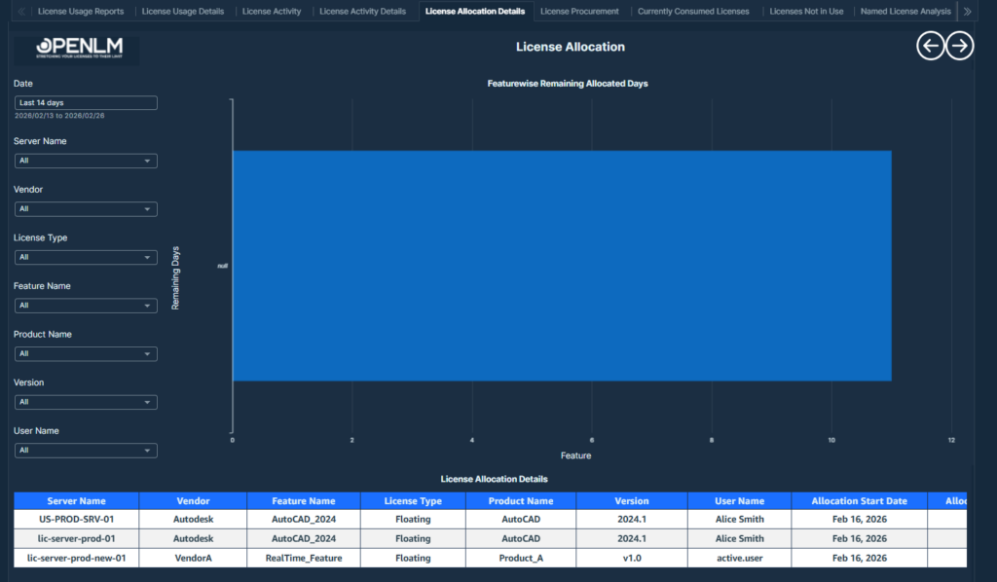Image resolution: width=997 pixels, height=582 pixels.
Task: Click the previous page left arrow icon
Action: (x=931, y=46)
